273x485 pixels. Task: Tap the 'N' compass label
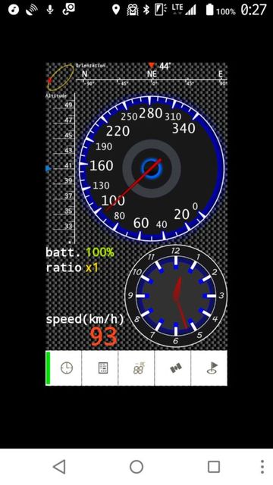(84, 74)
